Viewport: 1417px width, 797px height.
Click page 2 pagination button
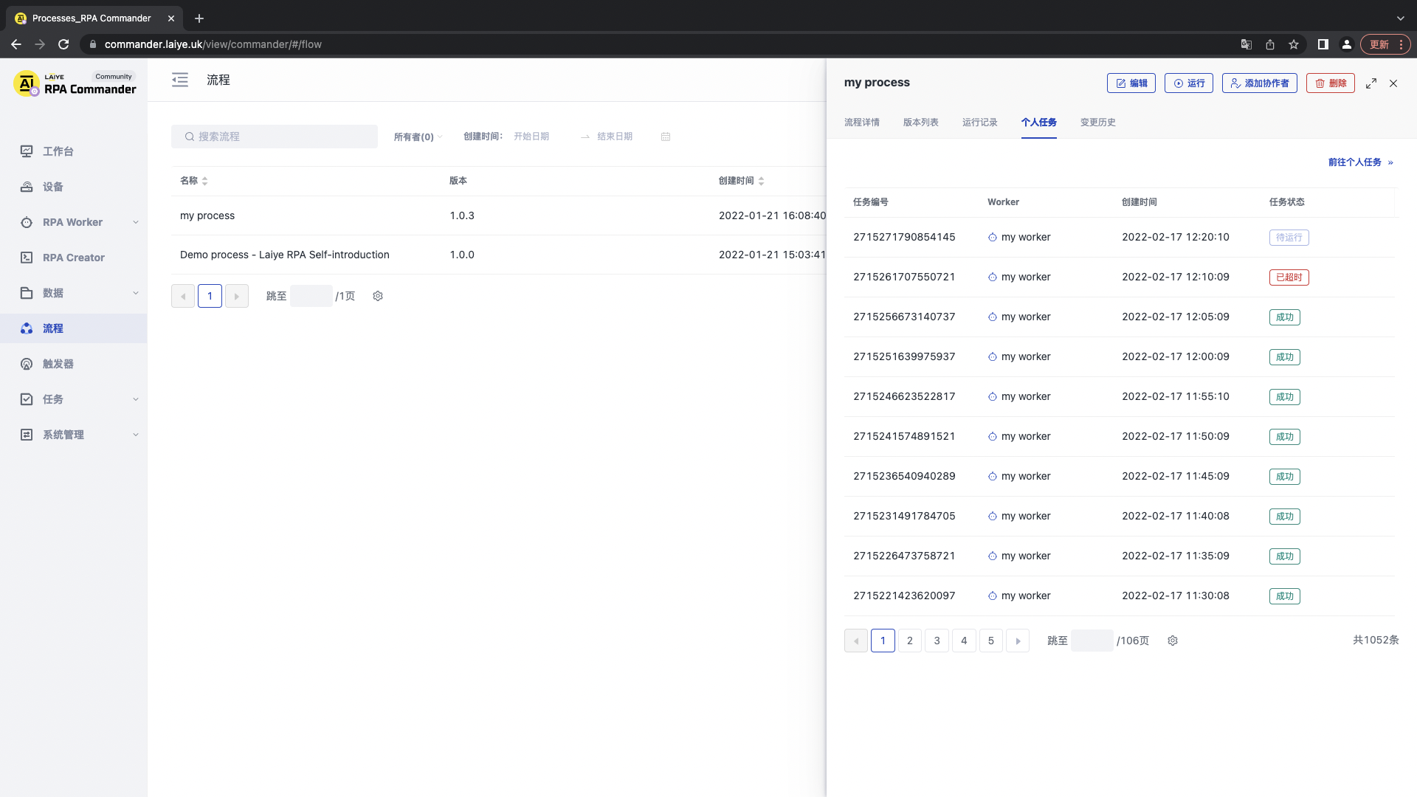pyautogui.click(x=909, y=639)
